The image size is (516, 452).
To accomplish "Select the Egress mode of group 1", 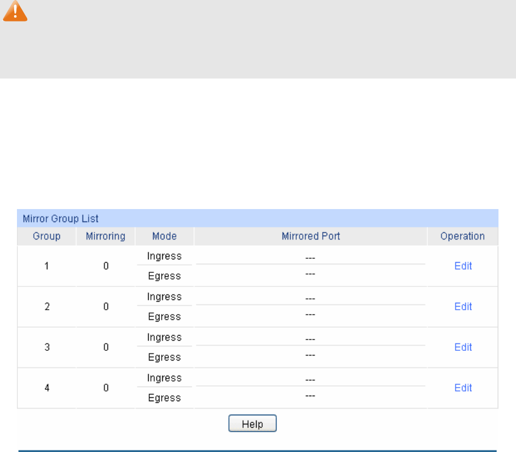I will (164, 276).
